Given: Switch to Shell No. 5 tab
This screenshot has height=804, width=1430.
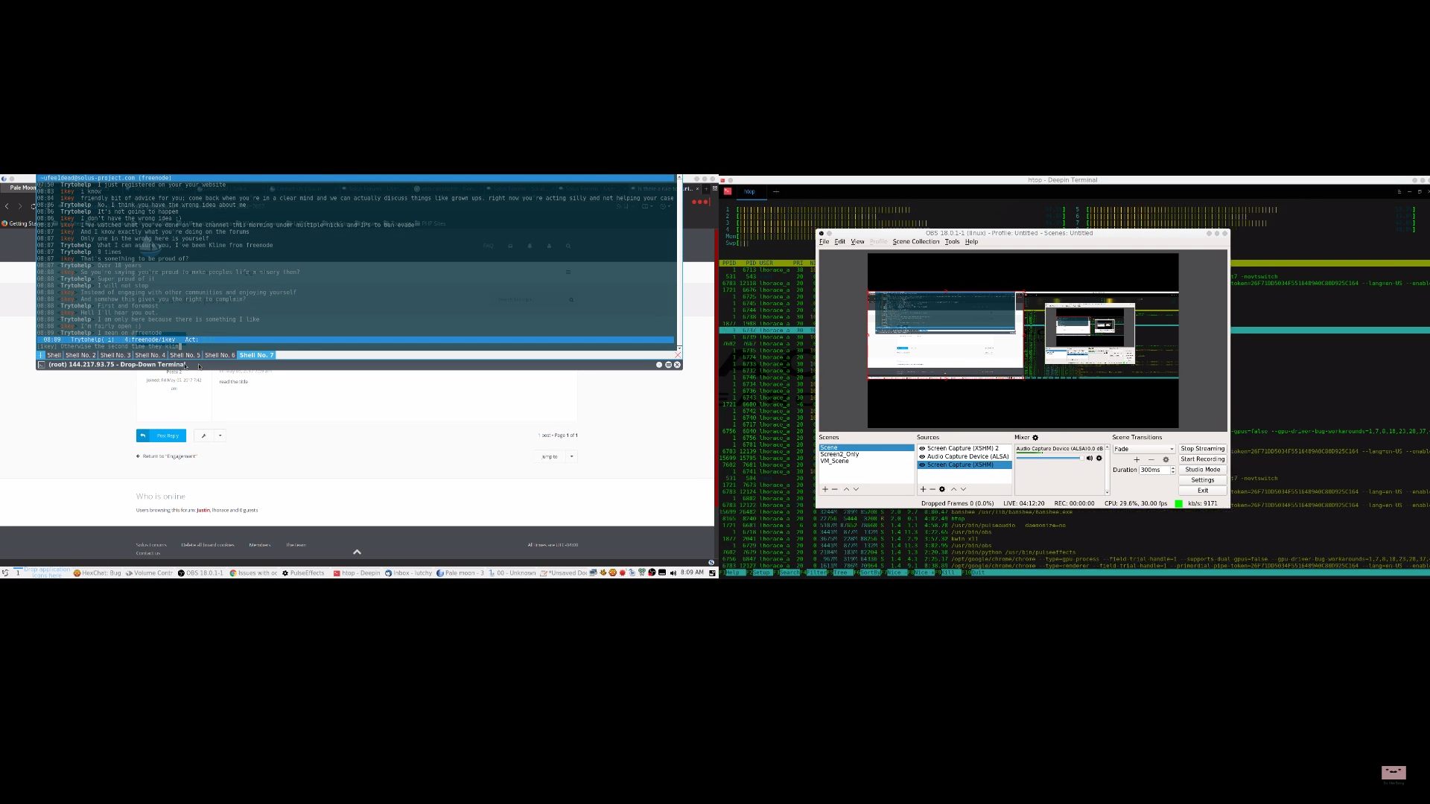Looking at the screenshot, I should pyautogui.click(x=185, y=355).
